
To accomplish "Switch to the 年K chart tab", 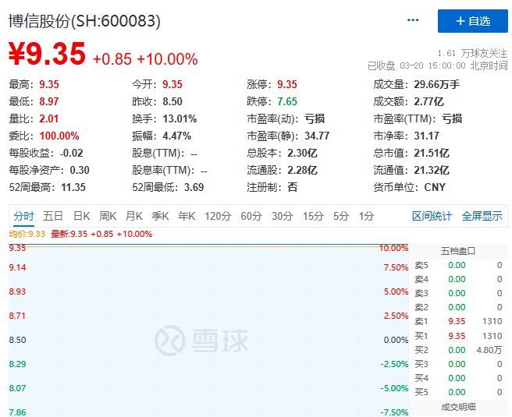I will pyautogui.click(x=187, y=216).
